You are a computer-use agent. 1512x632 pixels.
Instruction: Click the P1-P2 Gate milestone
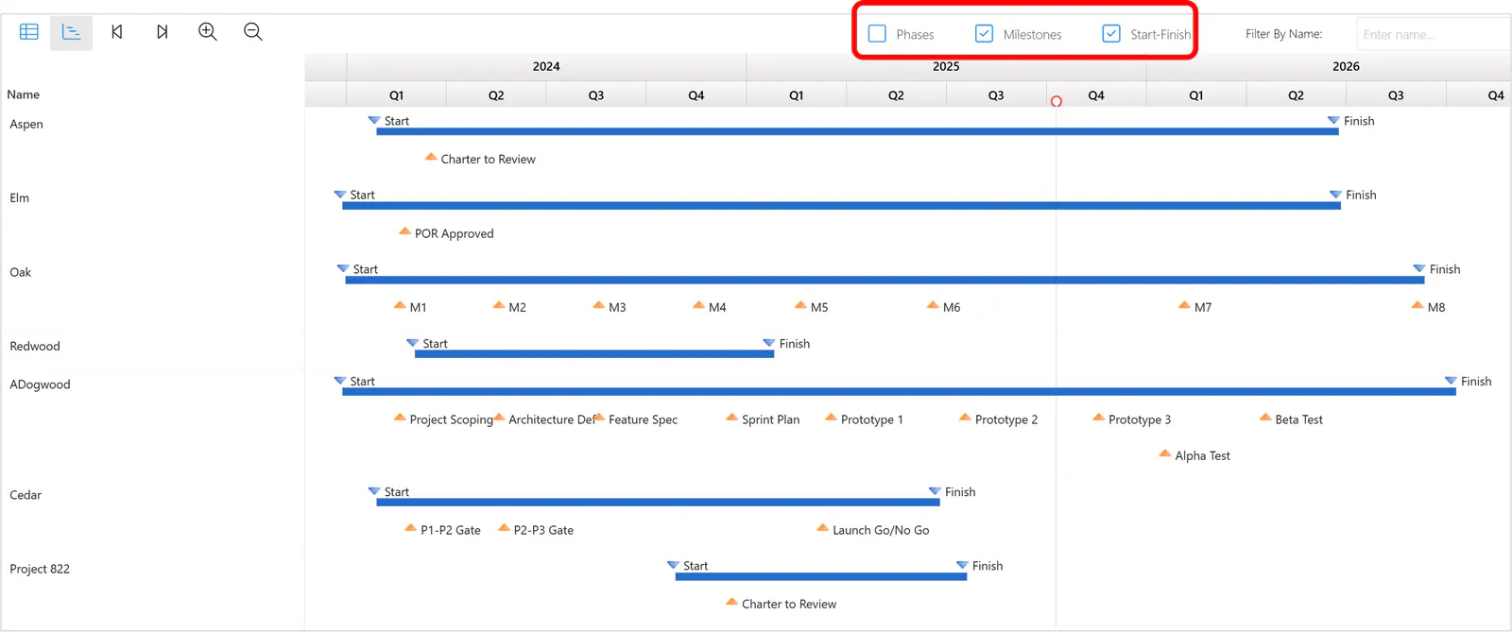tap(410, 528)
